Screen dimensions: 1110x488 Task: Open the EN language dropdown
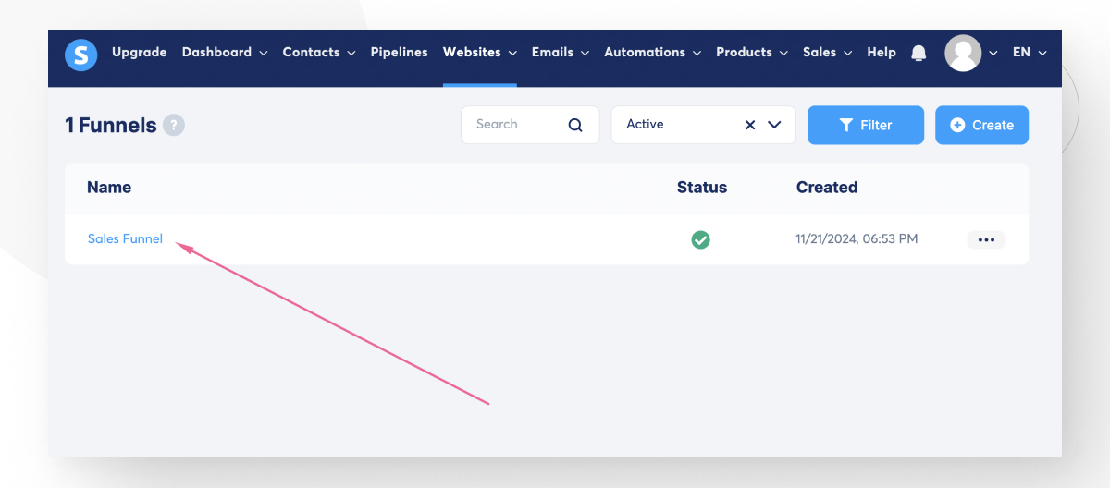click(1029, 53)
